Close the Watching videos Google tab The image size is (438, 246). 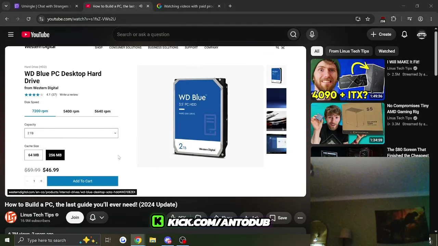[219, 6]
